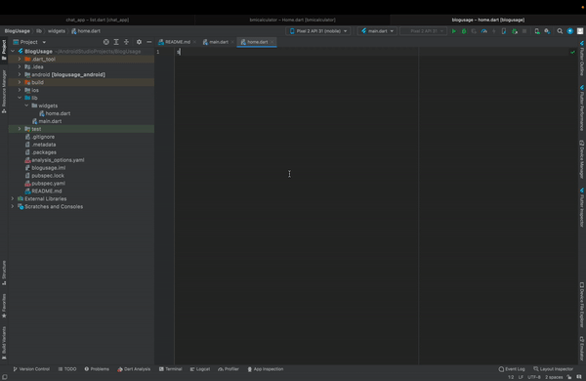This screenshot has height=381, width=586.
Task: Open the Profiler tool window
Action: (x=229, y=369)
